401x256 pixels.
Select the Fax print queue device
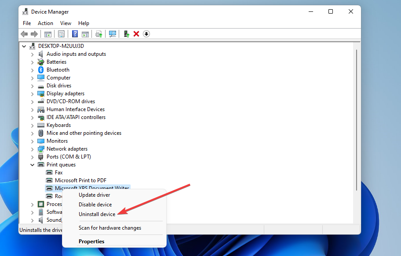pos(58,172)
